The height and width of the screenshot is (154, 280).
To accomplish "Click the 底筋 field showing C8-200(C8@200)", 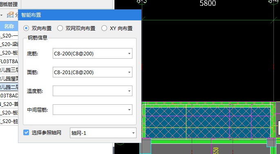I will [x=92, y=53].
